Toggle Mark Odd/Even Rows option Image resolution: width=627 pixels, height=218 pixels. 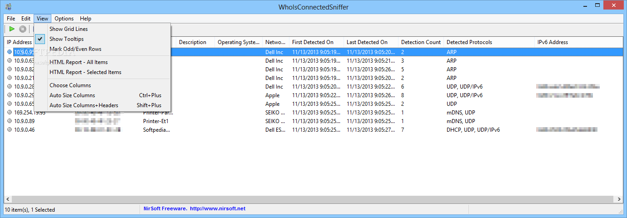point(102,49)
